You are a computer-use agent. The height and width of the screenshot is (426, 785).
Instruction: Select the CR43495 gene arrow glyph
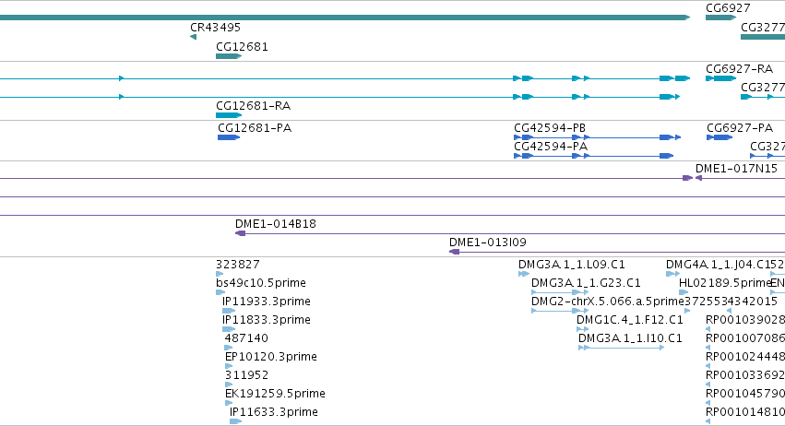[x=193, y=37]
